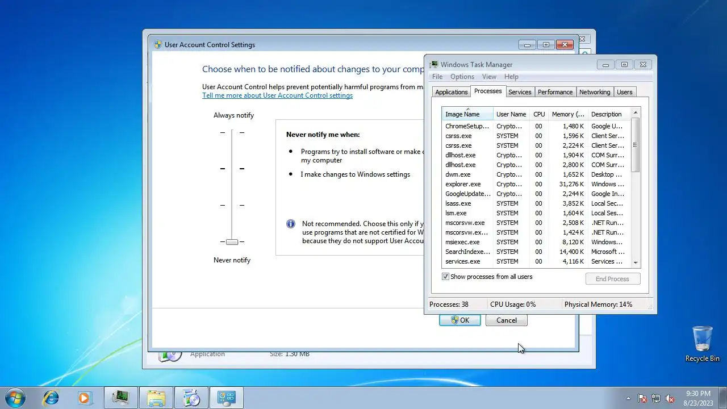Select the lsass.exe process row
Image resolution: width=727 pixels, height=409 pixels.
coord(536,203)
